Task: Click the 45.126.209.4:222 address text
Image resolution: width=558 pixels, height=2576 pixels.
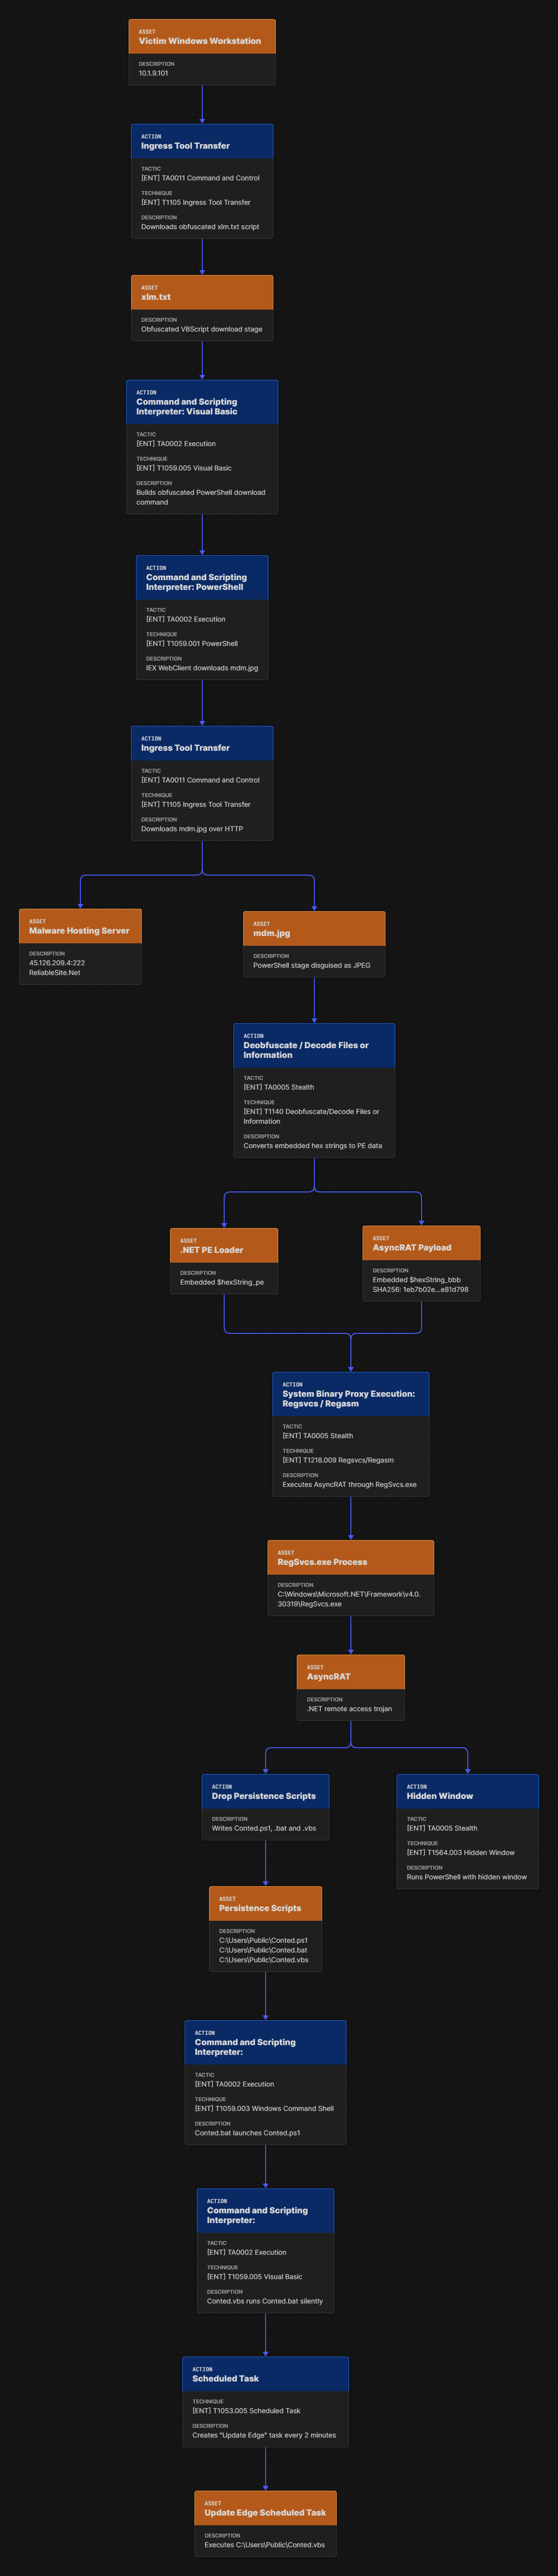Action: tap(57, 963)
